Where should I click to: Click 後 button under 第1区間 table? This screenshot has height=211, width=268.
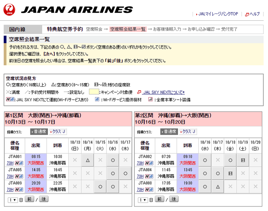44,199
